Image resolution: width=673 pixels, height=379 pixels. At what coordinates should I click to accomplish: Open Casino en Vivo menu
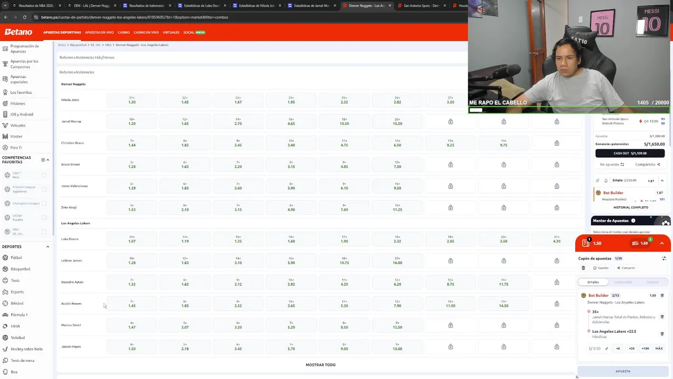pos(147,32)
